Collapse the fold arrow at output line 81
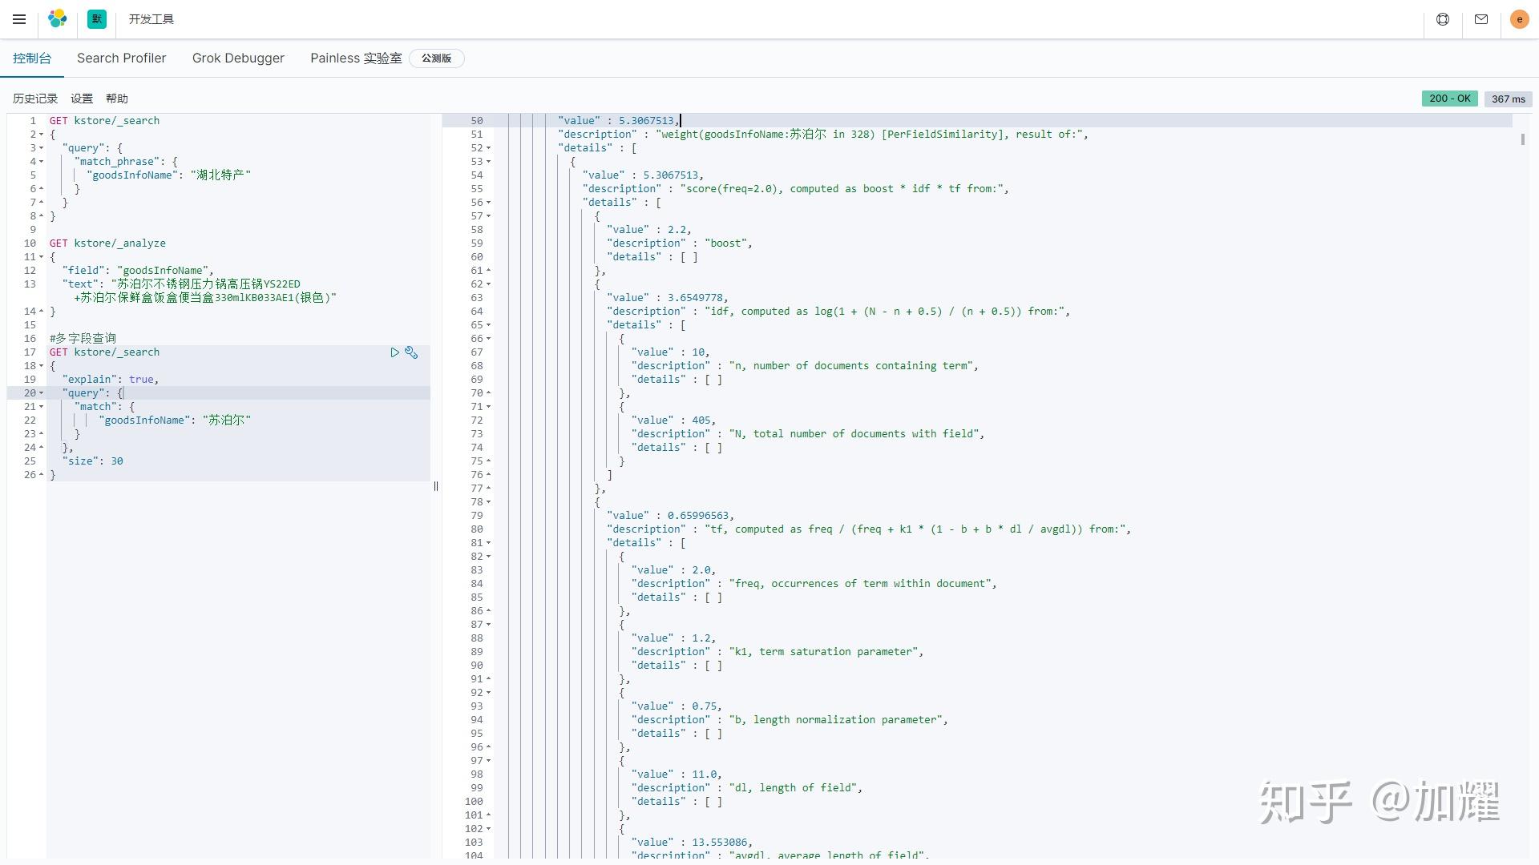Viewport: 1539px width, 865px height. 488,543
